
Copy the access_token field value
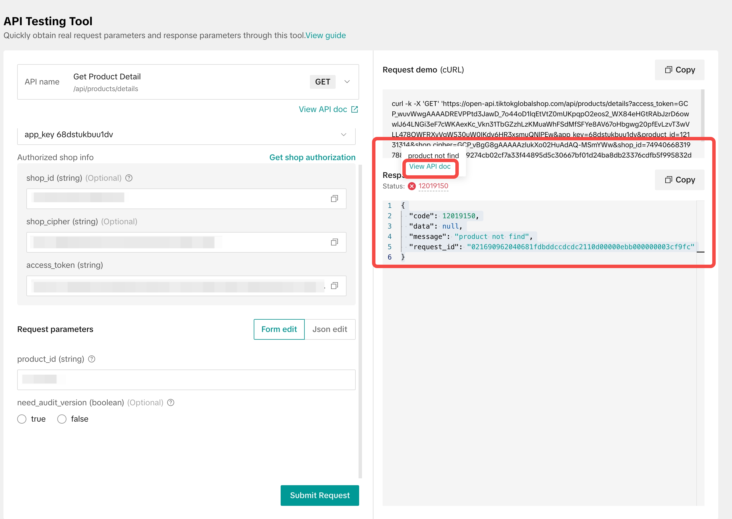334,286
